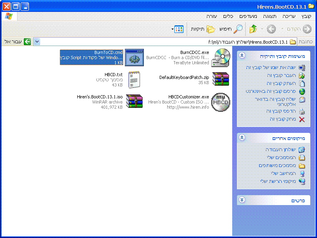This screenshot has height=238, width=317.
Task: Click the red X delete file icon
Action: click(x=302, y=119)
